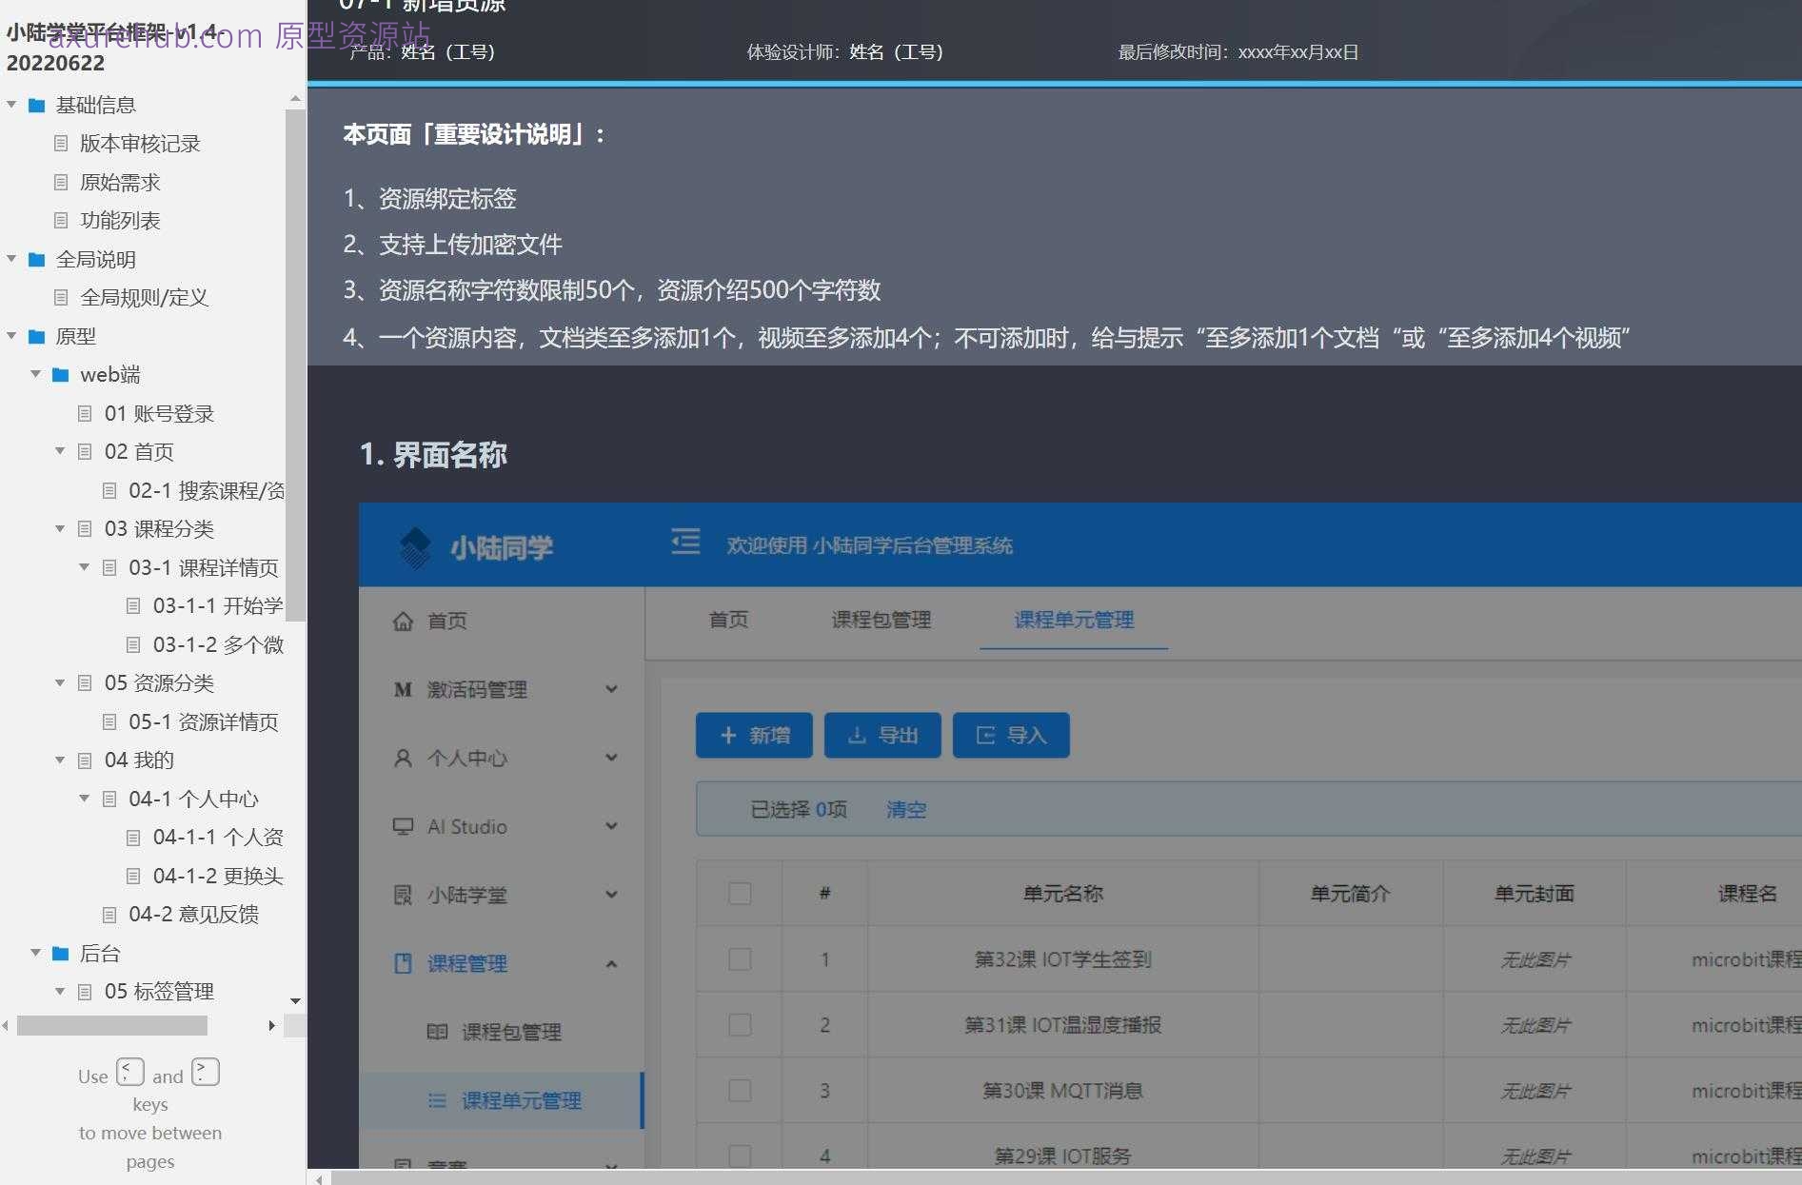
Task: Expand the 个人中心 dropdown chevron
Action: click(x=611, y=758)
